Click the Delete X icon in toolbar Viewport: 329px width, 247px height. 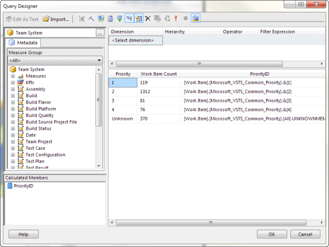[x=148, y=19]
